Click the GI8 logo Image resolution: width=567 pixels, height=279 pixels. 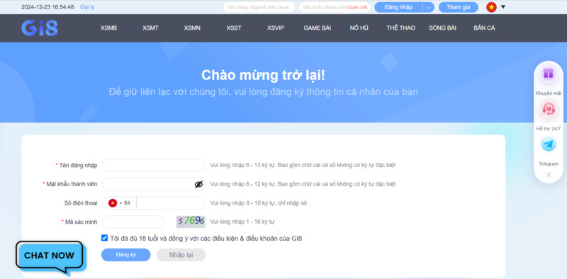pyautogui.click(x=40, y=28)
